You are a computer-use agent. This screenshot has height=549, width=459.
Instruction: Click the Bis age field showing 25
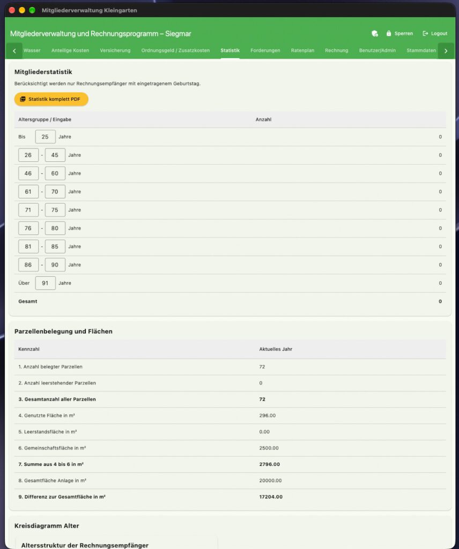point(45,137)
